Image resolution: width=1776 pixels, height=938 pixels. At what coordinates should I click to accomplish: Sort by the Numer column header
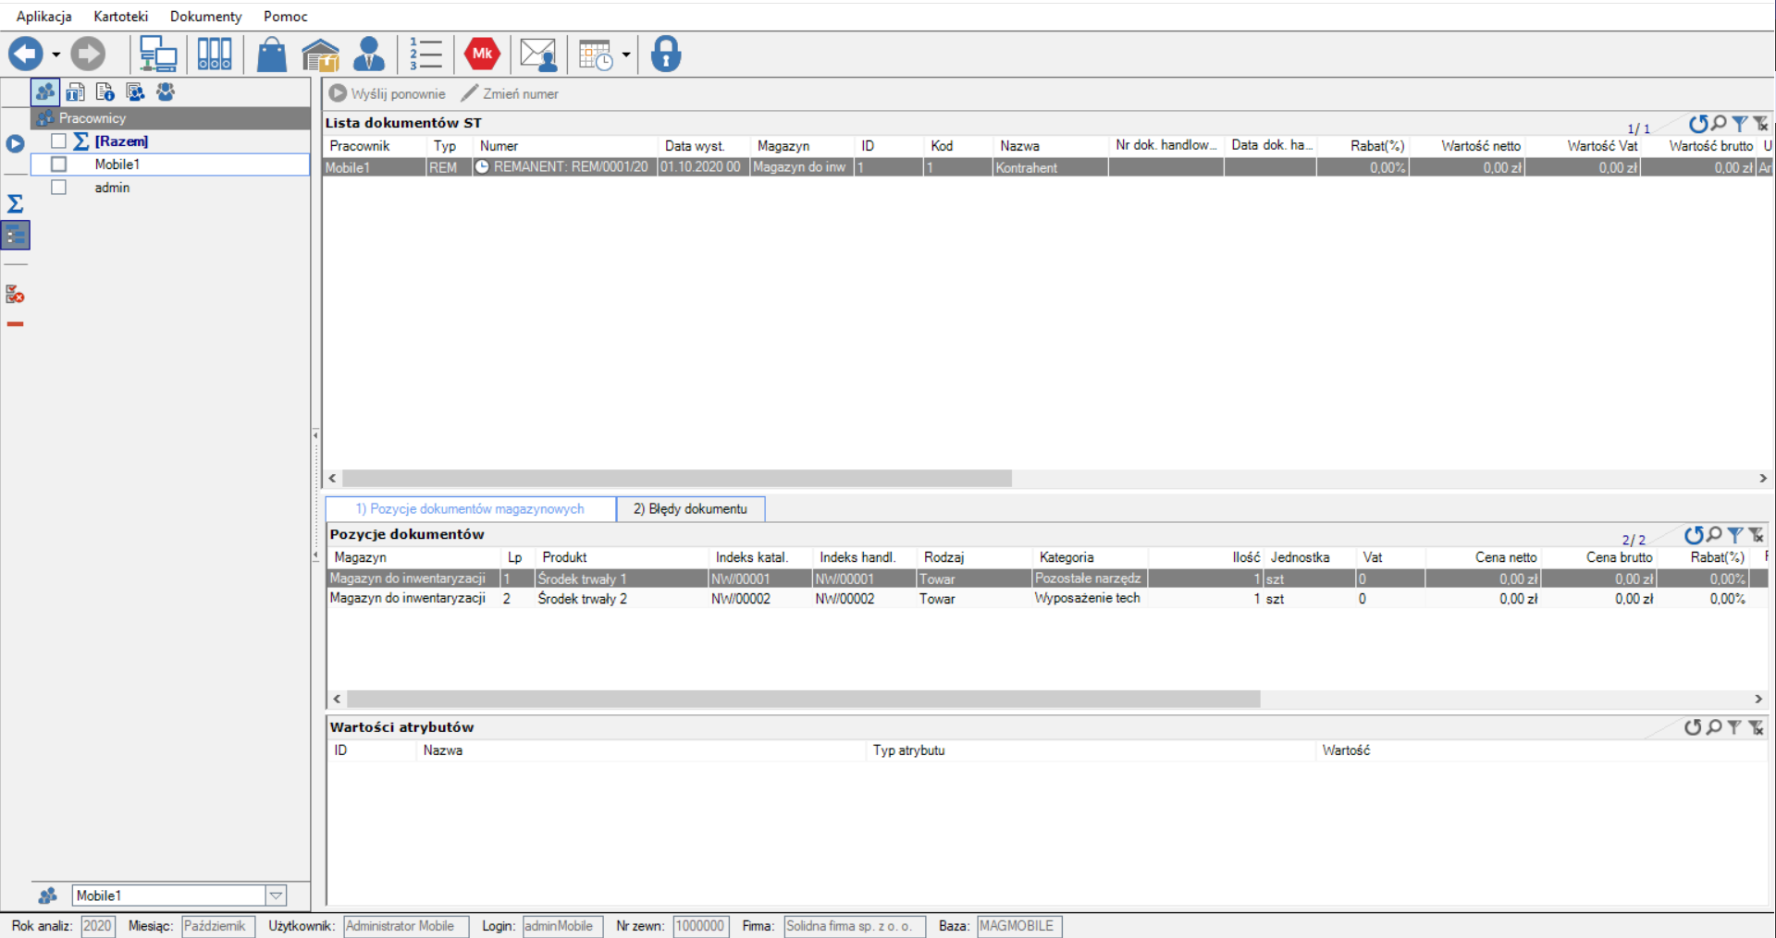pyautogui.click(x=566, y=145)
